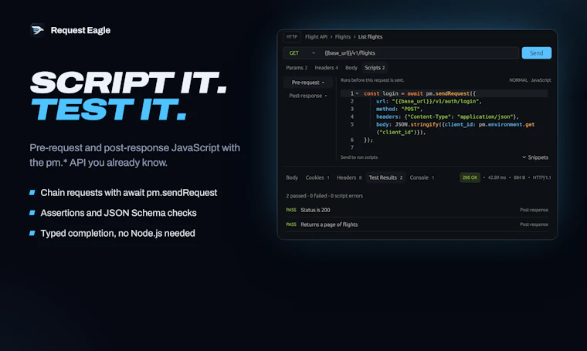Click the Flight API breadcrumb
Screen dimensions: 587x351
pyautogui.click(x=316, y=36)
